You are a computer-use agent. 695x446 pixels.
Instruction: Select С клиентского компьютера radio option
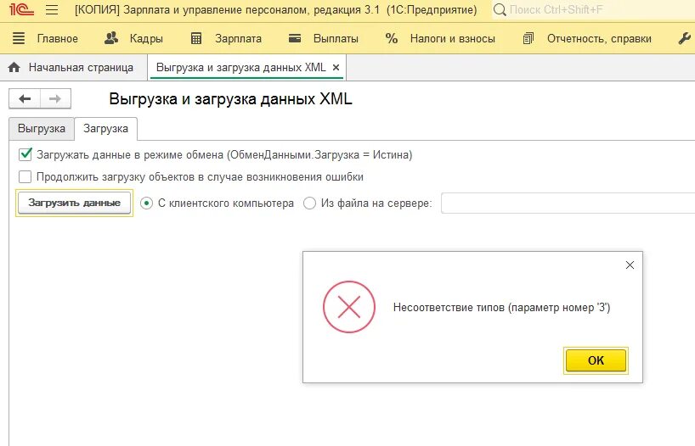[146, 203]
